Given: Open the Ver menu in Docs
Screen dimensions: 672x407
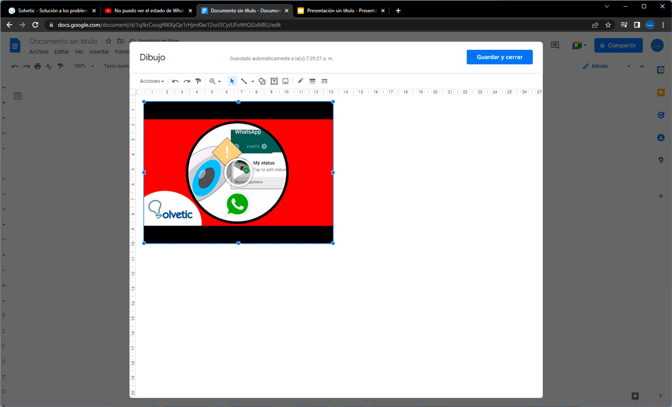Looking at the screenshot, I should tap(79, 52).
